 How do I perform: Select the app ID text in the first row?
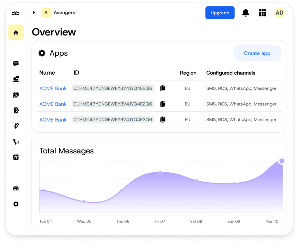tap(113, 88)
